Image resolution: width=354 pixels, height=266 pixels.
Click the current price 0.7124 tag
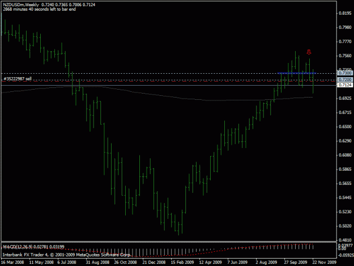(345, 85)
